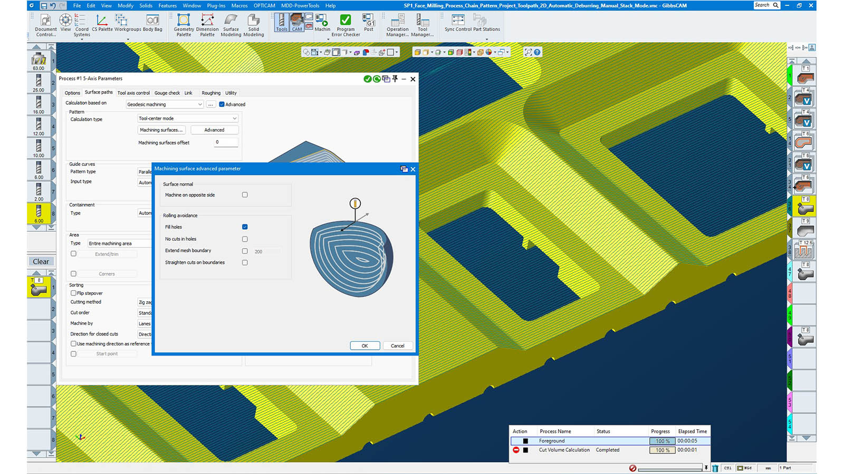Image resolution: width=844 pixels, height=474 pixels.
Task: Open the Calculation based on dropdown
Action: 165,104
